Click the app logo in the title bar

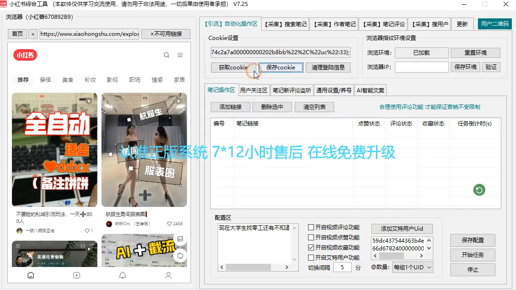[x=3, y=4]
